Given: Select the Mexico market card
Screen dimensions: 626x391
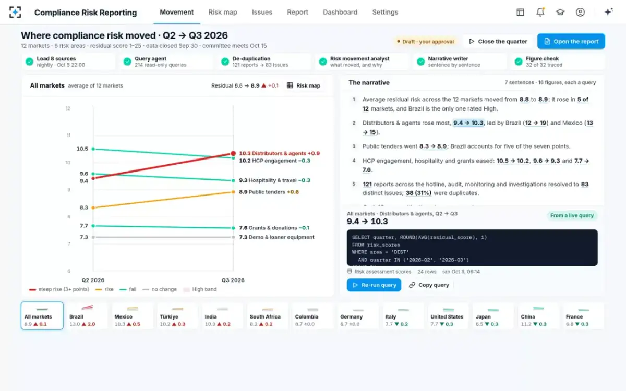Looking at the screenshot, I should tap(132, 316).
